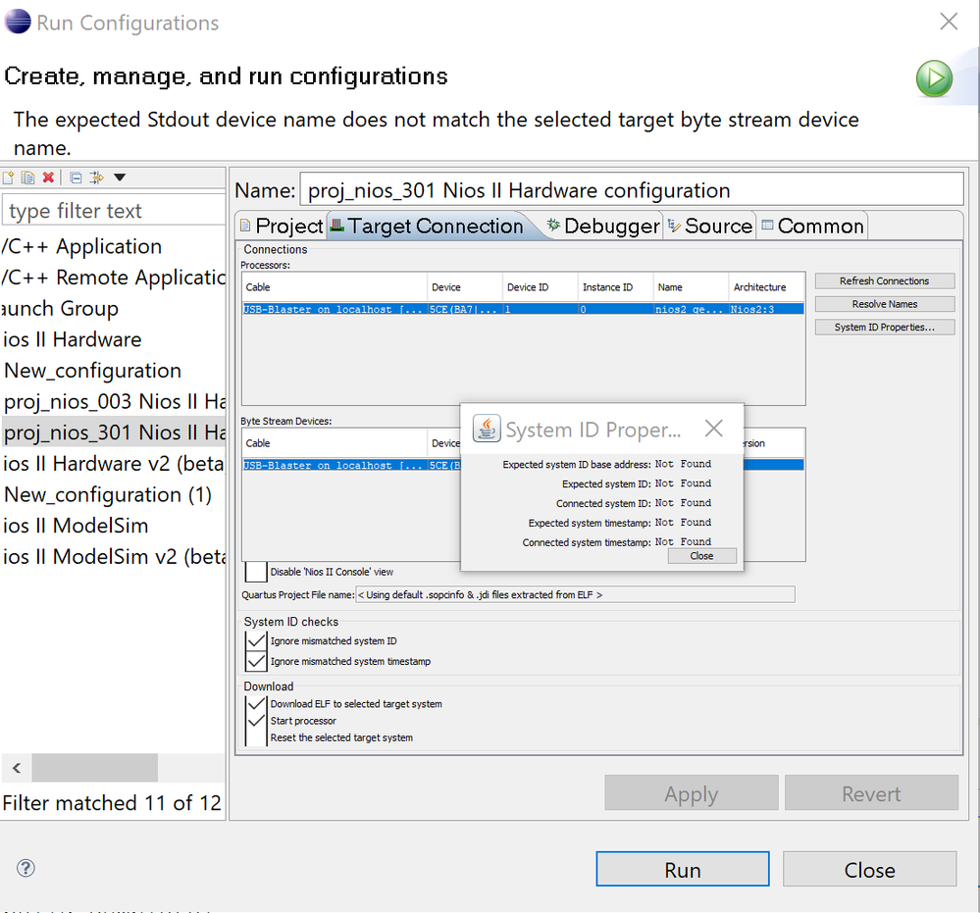Open the filter toolbar dropdown arrow

[x=120, y=178]
